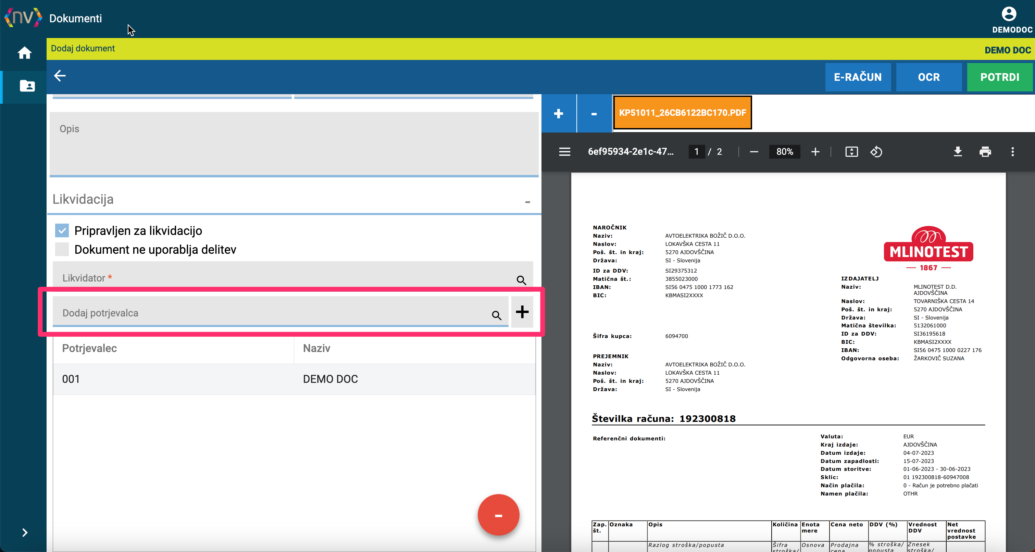Rotate the PDF counterclockwise
This screenshot has height=552, width=1035.
876,152
